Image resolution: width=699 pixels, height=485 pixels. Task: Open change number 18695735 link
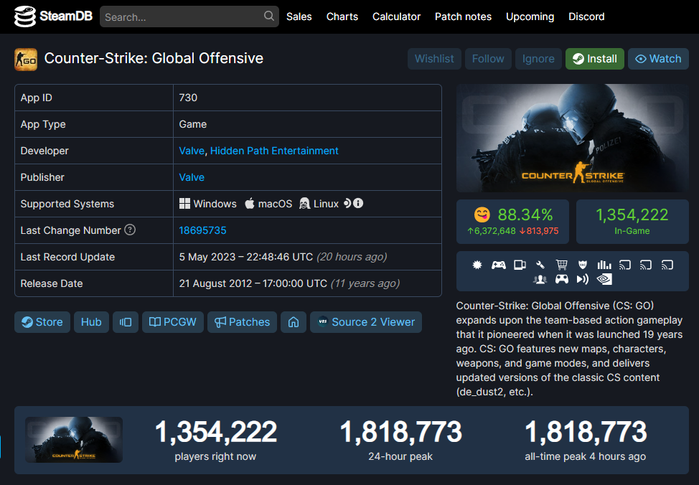pyautogui.click(x=203, y=230)
